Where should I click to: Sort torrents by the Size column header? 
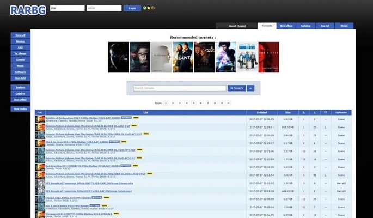[x=288, y=112]
